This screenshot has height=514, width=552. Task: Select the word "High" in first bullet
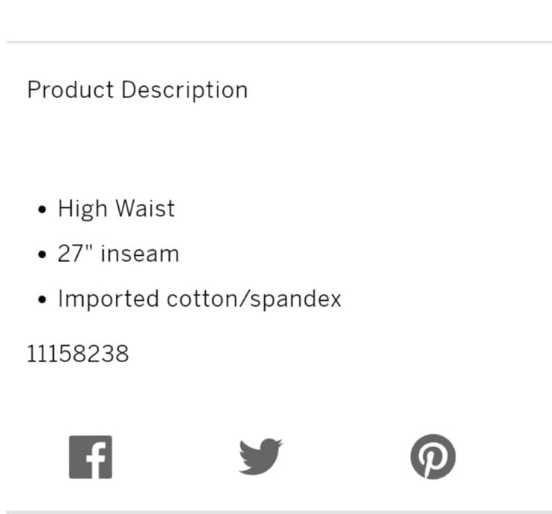click(x=82, y=209)
